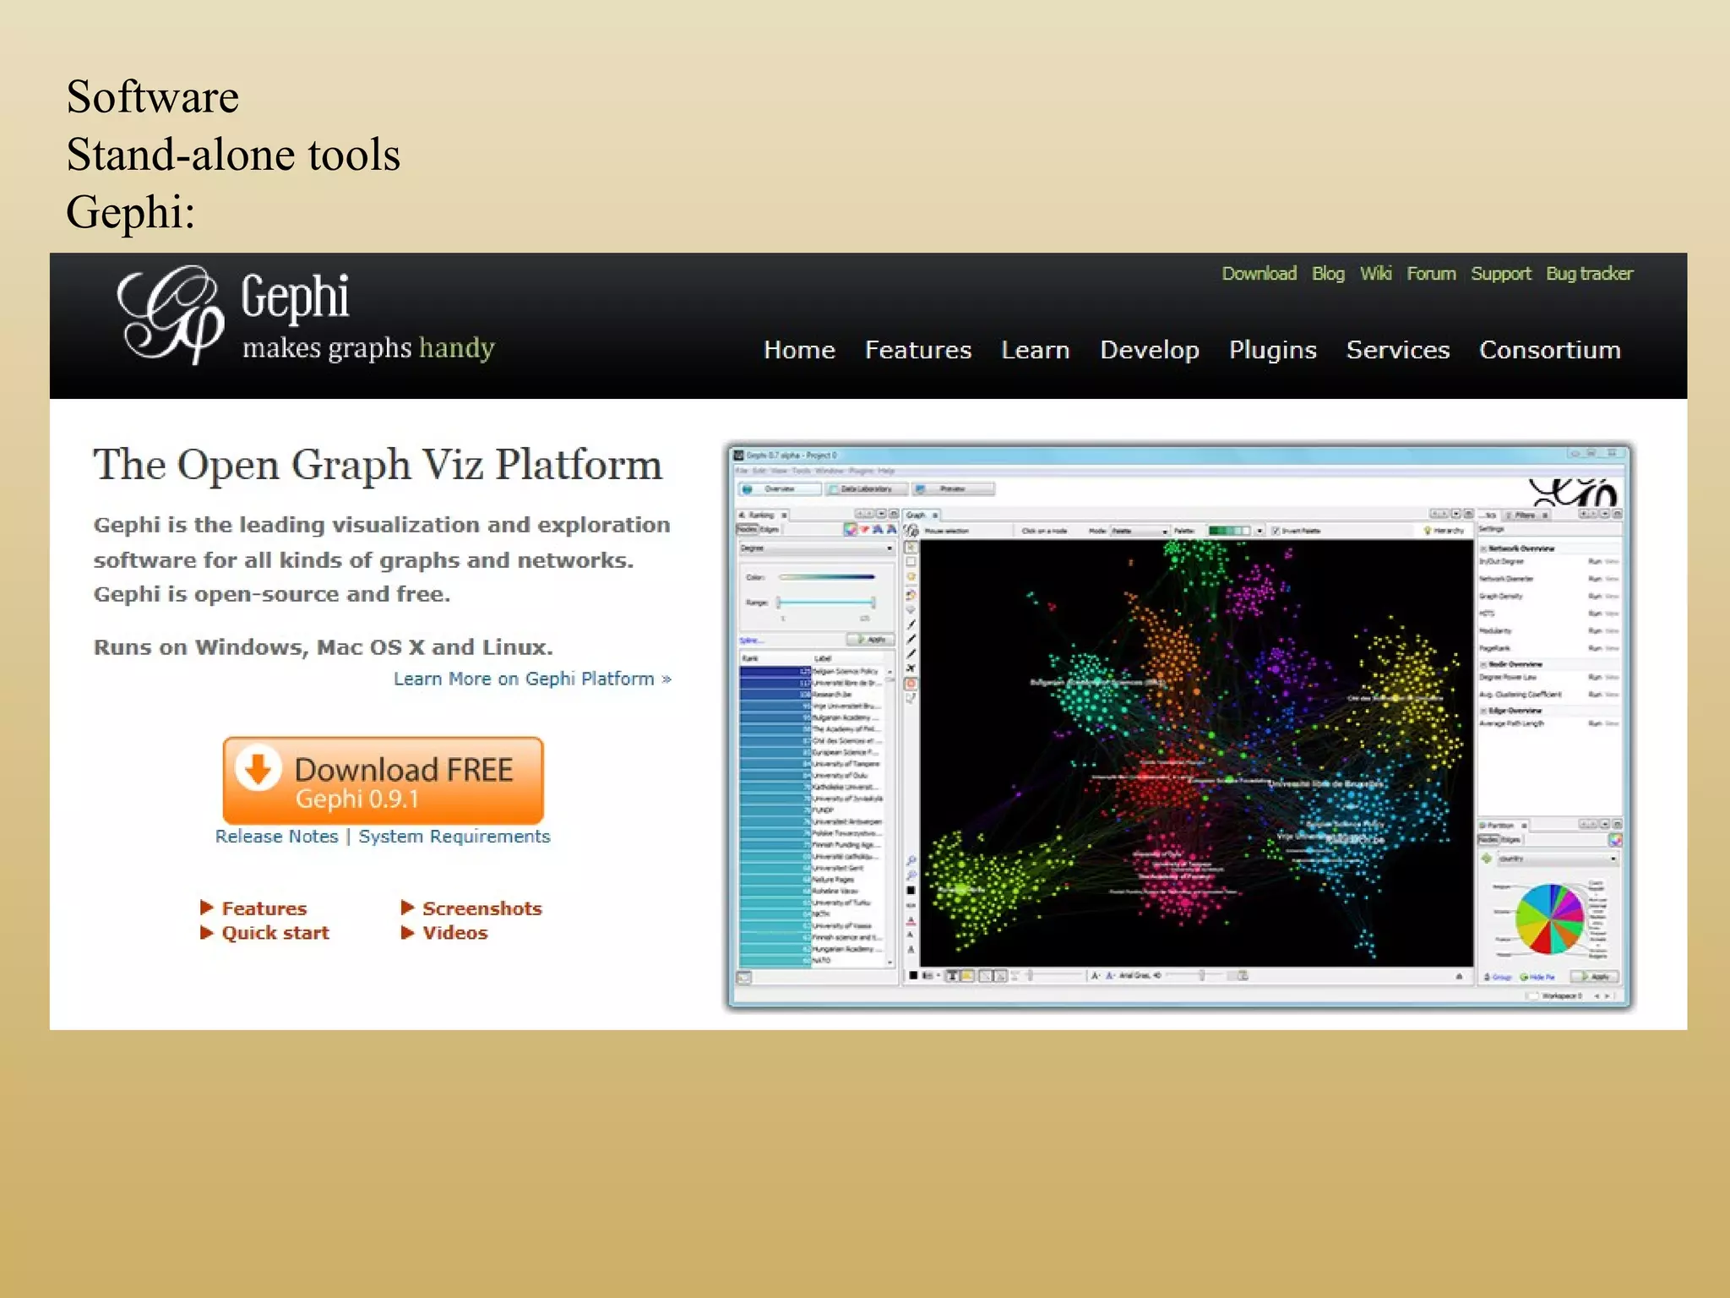The height and width of the screenshot is (1298, 1730).
Task: Open the Plugins menu item
Action: (x=1273, y=351)
